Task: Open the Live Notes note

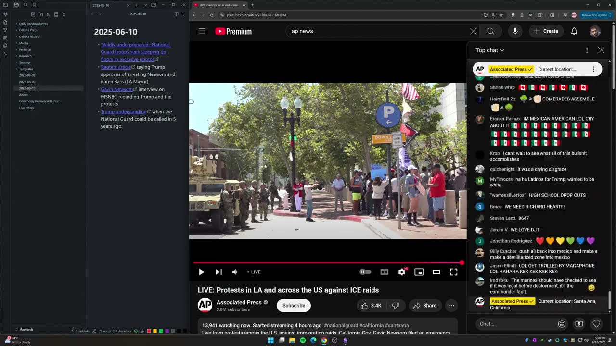Action: coord(26,108)
